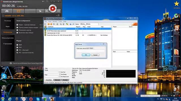Image resolution: width=181 pixels, height=101 pixels.
Task: Toggle the No Password filter checkbox
Action: click(x=60, y=77)
